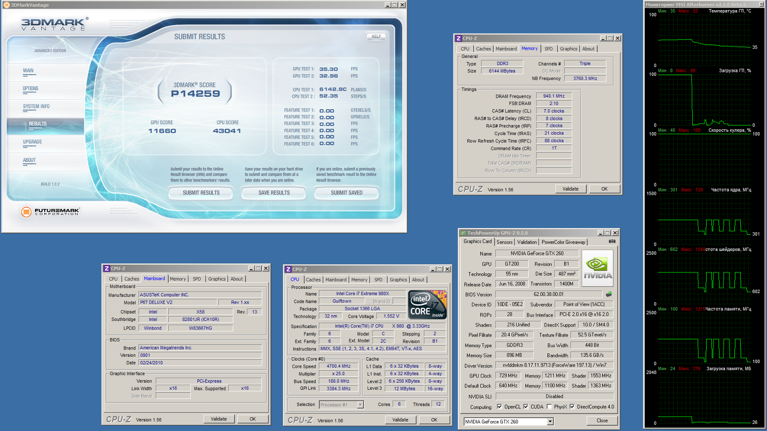This screenshot has height=431, width=767.
Task: Open About tab in Mainboard CPU-Z window
Action: click(x=236, y=279)
